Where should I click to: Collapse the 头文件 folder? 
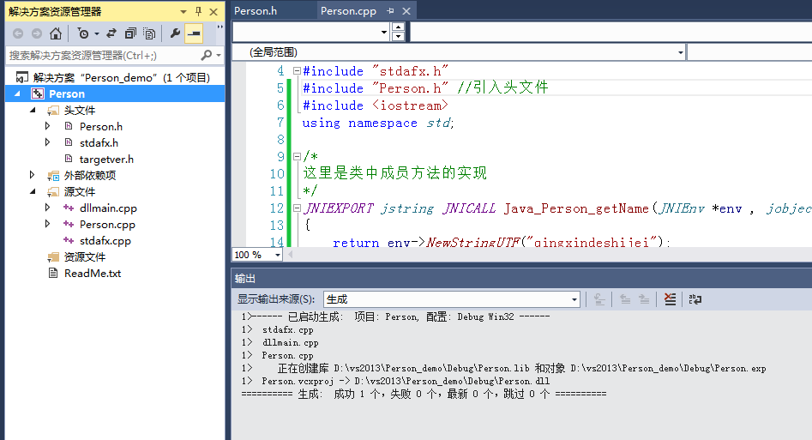point(33,110)
